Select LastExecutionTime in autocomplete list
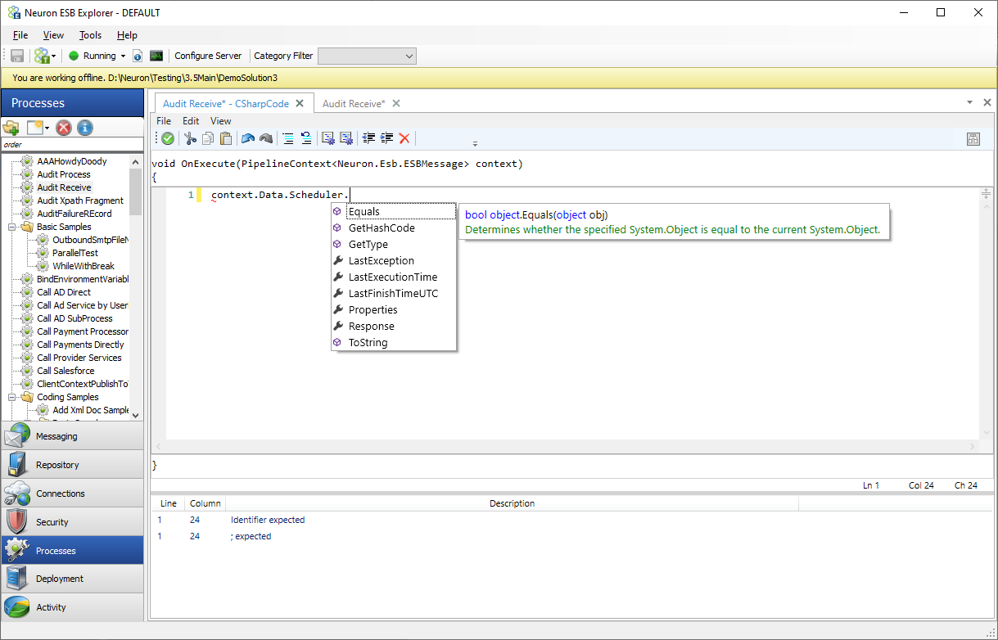This screenshot has height=640, width=998. point(394,277)
